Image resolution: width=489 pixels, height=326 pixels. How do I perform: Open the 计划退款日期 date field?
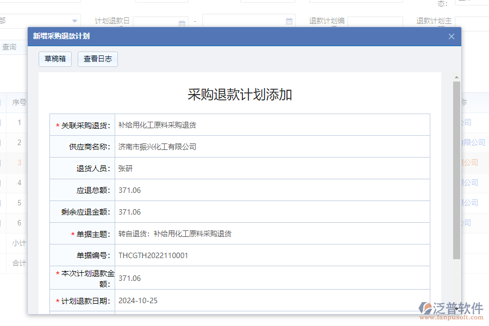(217, 300)
